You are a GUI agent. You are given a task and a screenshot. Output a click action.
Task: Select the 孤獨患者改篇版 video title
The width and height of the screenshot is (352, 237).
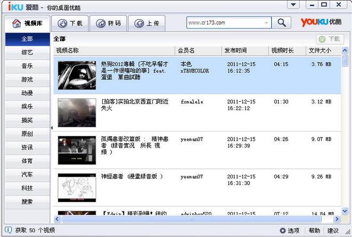pyautogui.click(x=135, y=146)
